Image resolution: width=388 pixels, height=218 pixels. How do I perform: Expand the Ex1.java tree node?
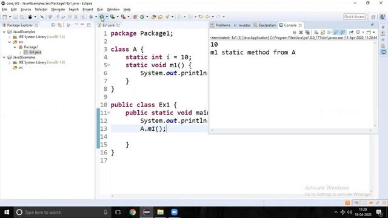pyautogui.click(x=20, y=52)
